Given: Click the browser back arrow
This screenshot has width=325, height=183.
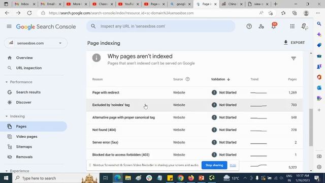Looking at the screenshot, I should point(7,13).
